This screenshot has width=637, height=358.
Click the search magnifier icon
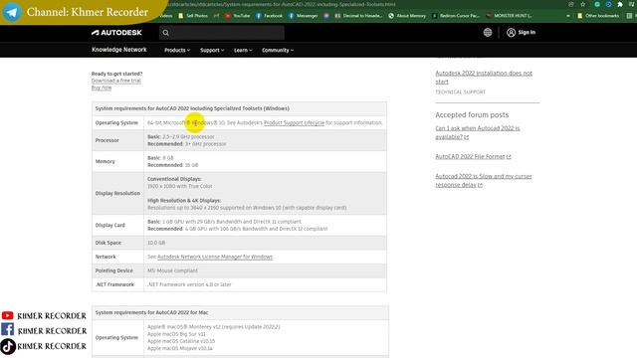pos(166,33)
